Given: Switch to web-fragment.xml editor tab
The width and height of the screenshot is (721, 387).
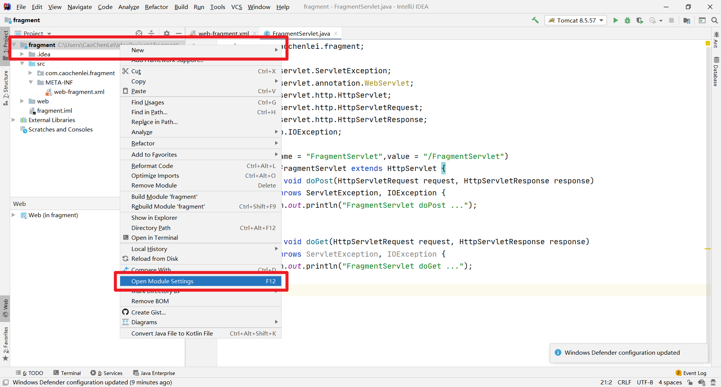Looking at the screenshot, I should (x=223, y=33).
